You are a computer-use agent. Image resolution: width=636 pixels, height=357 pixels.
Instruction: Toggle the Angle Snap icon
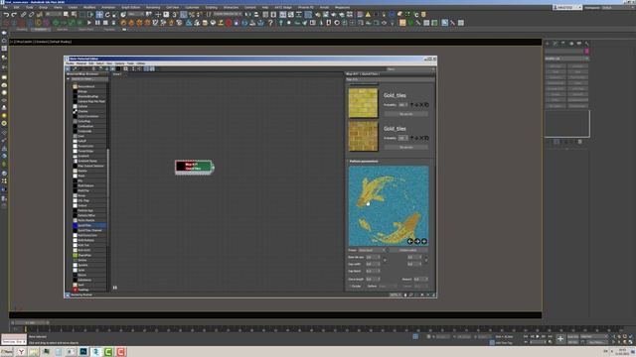183,15
